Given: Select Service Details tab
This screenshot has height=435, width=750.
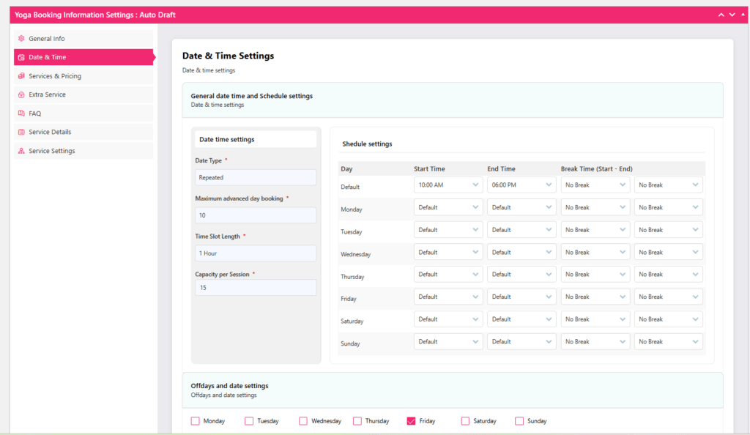Looking at the screenshot, I should point(83,132).
